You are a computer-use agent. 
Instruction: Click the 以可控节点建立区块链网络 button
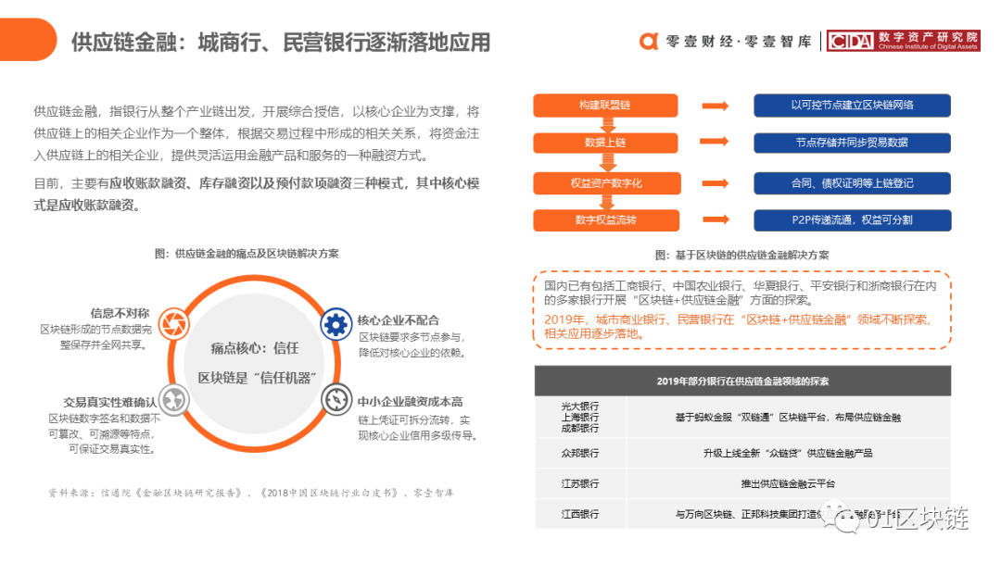click(x=853, y=105)
